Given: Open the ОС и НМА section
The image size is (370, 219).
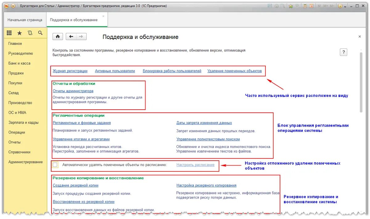Looking at the screenshot, I should 17,113.
